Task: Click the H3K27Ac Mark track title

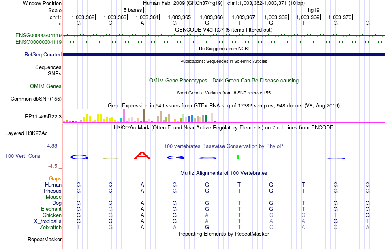Action: [224, 128]
